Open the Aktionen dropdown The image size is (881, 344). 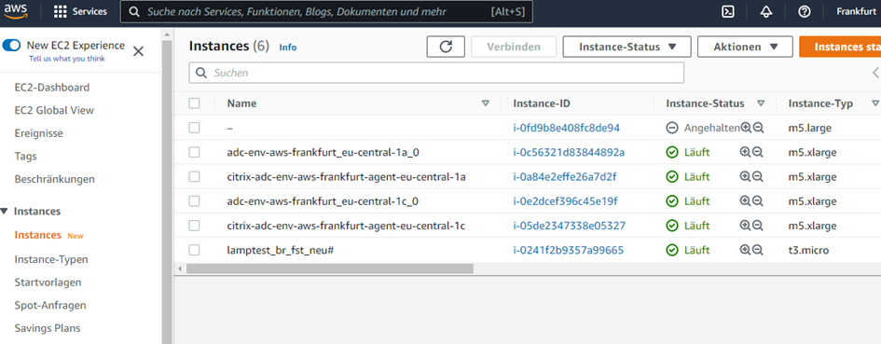(x=745, y=47)
